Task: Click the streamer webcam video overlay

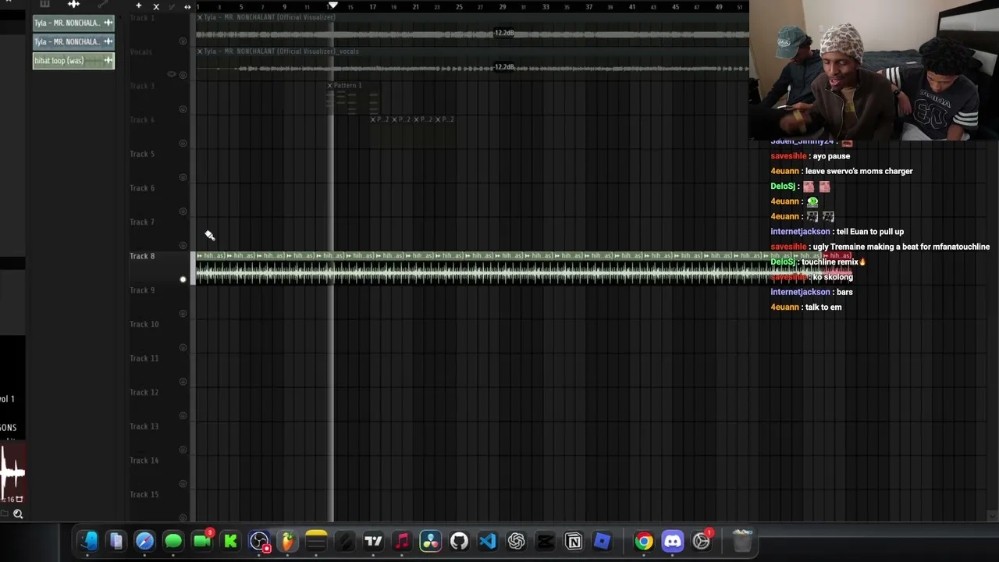Action: (x=874, y=70)
